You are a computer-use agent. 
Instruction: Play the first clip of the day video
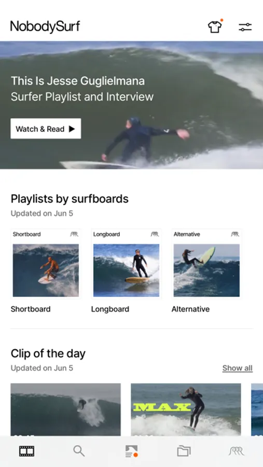pyautogui.click(x=65, y=409)
